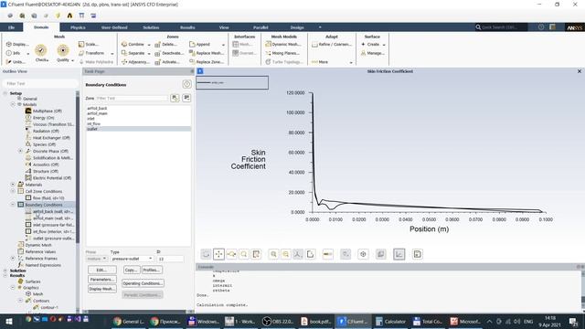Viewport: 585px width, 329px height.
Task: Click the mesh Quality icon
Action: [63, 50]
